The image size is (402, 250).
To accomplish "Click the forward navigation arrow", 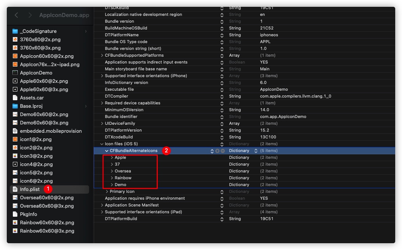I will (30, 15).
